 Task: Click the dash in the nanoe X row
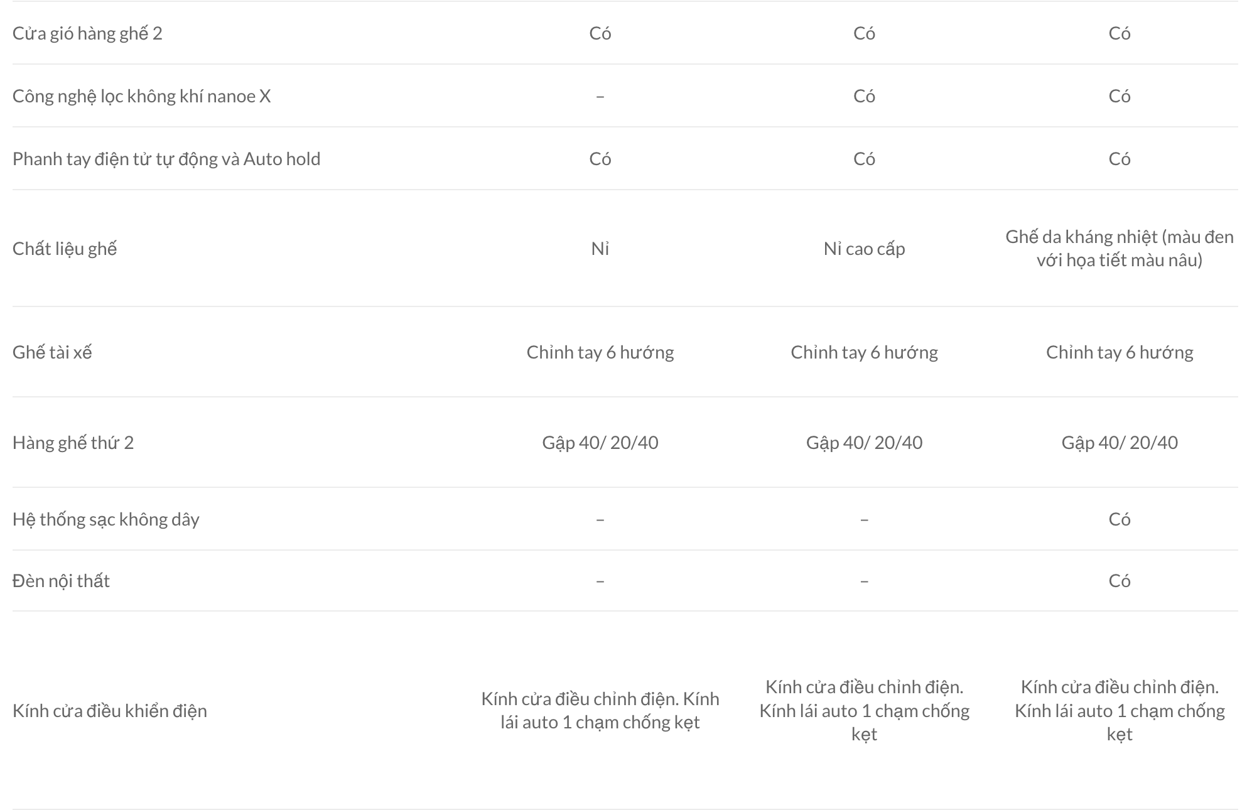(600, 96)
